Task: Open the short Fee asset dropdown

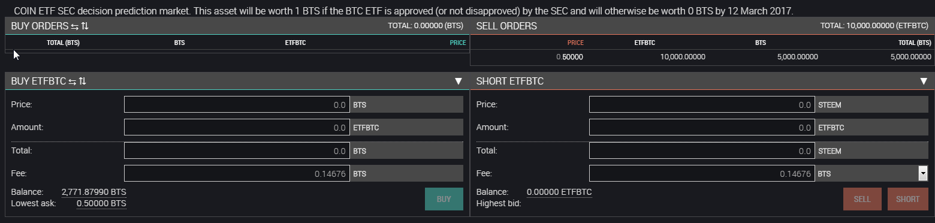Action: 923,174
